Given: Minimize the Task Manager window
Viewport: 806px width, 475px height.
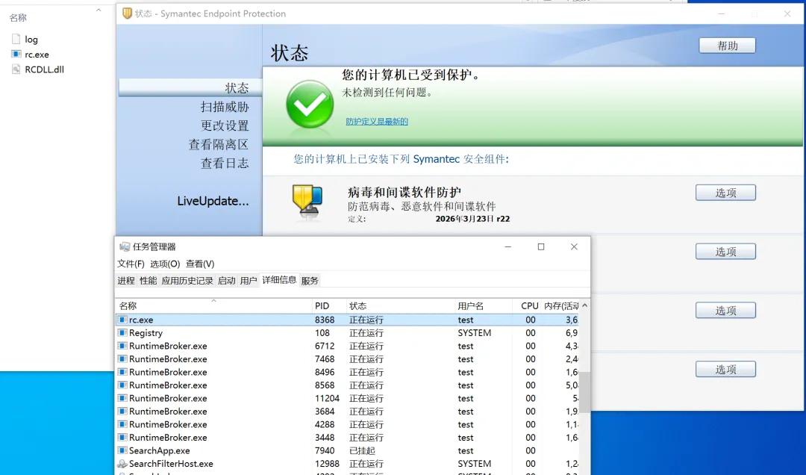Looking at the screenshot, I should 508,246.
